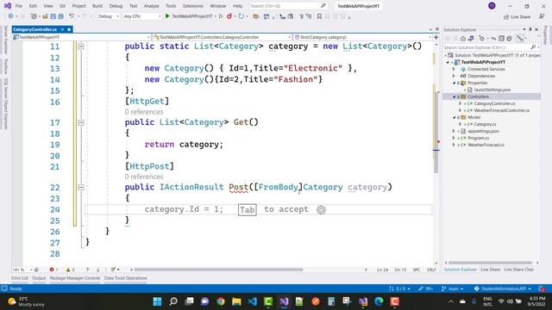Click the Hot Reload flame icon
The image size is (552, 310).
pyautogui.click(x=229, y=16)
